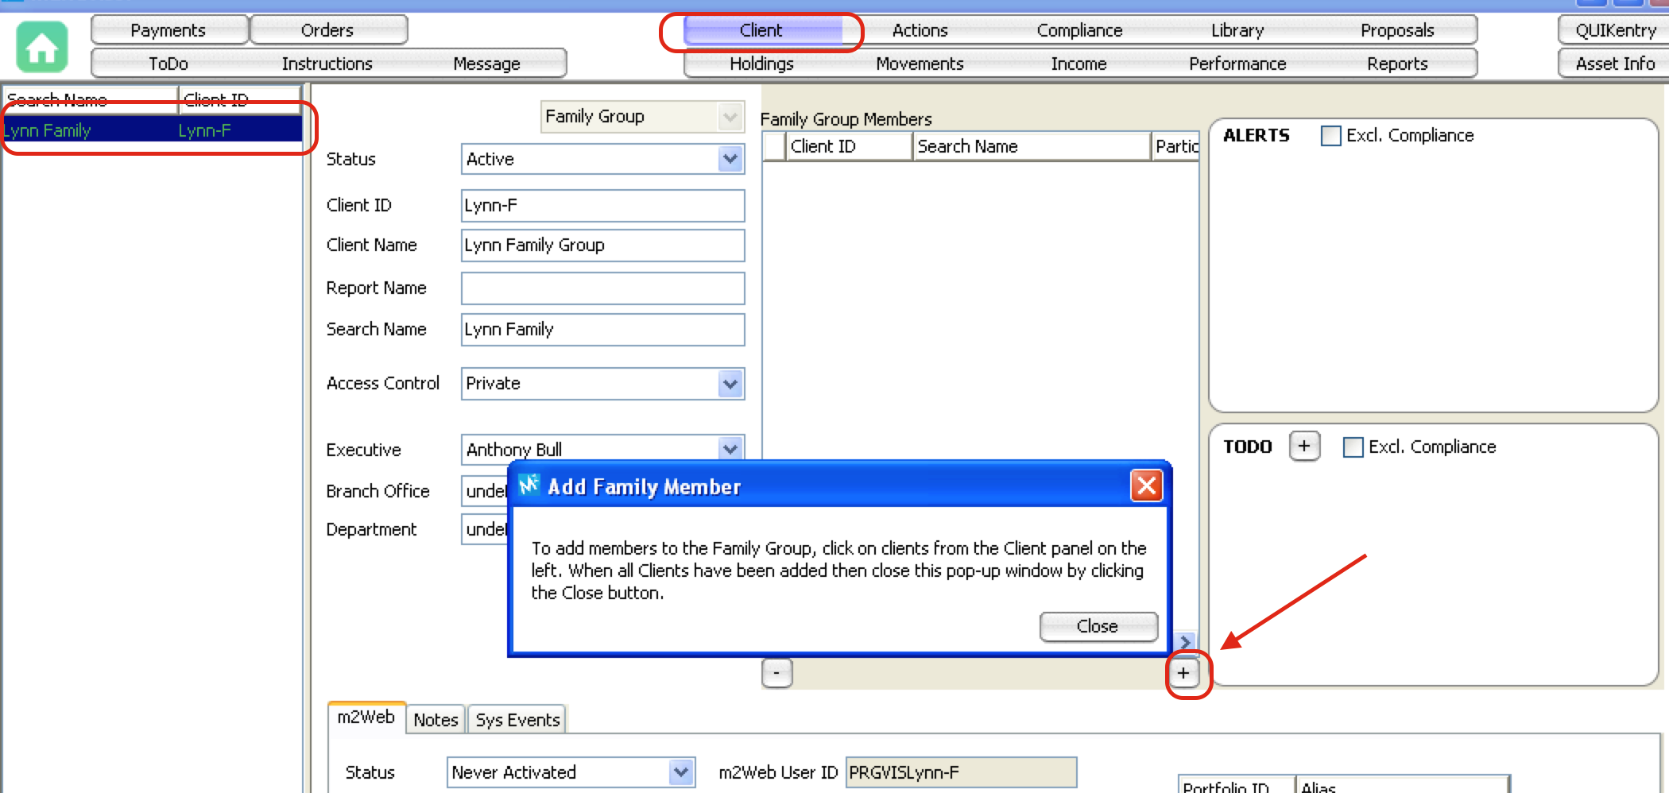1669x793 pixels.
Task: Click the Add Family Member title bar icon
Action: pos(529,485)
